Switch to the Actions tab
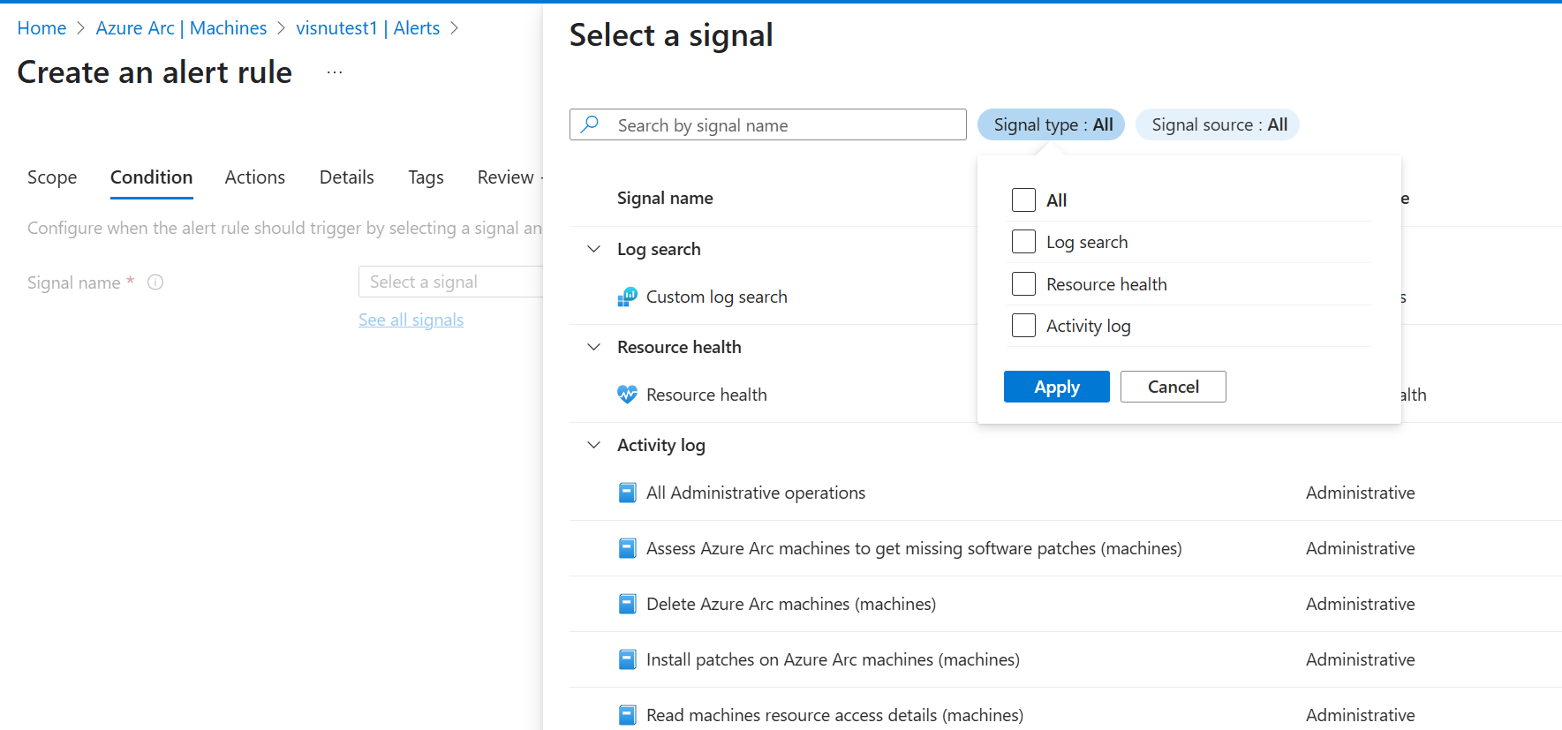1562x730 pixels. pos(255,177)
